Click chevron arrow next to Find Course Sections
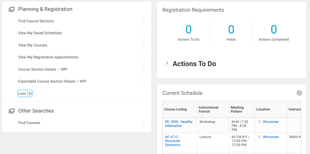Viewport: 310px width, 154px height. click(x=144, y=21)
